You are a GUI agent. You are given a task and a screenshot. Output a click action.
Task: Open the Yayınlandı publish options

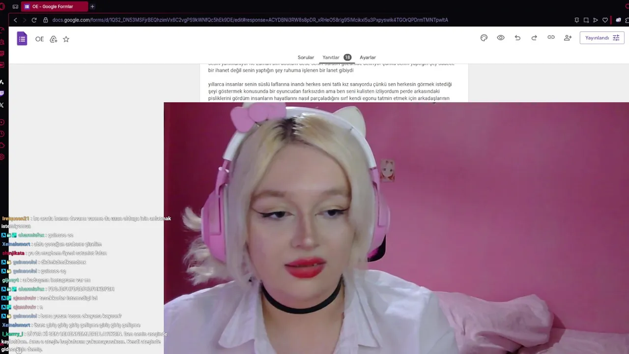coord(602,38)
